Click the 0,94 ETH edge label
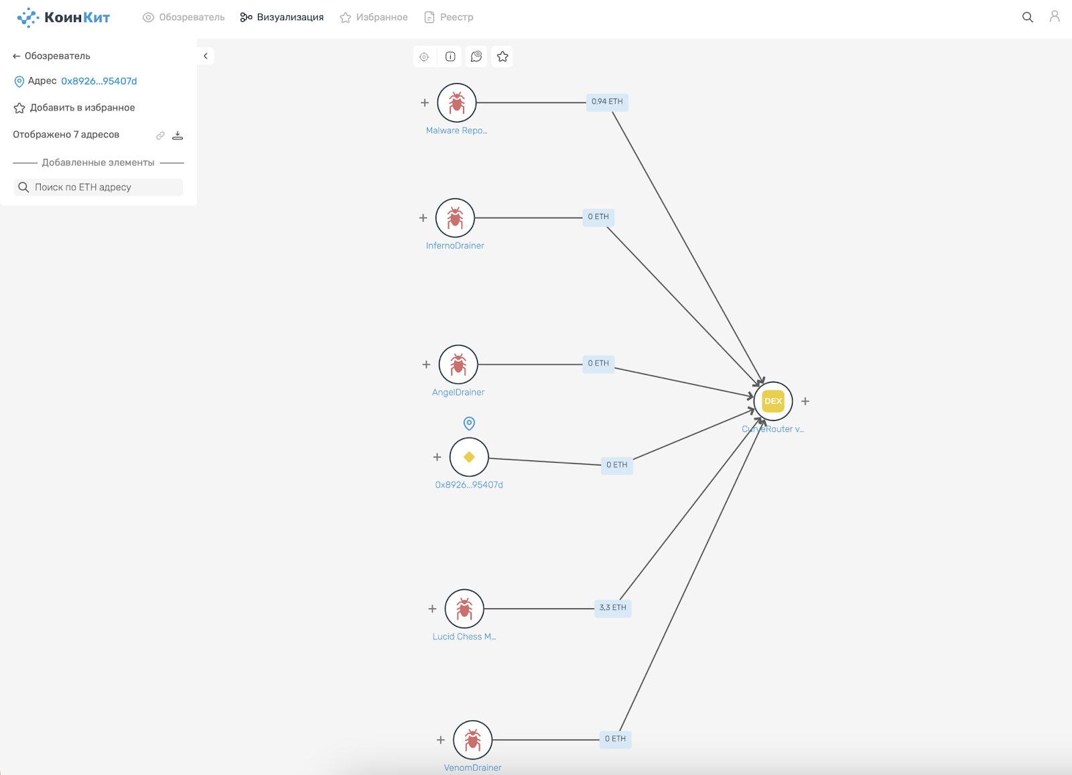Screen dimensions: 1072x775 [x=607, y=102]
